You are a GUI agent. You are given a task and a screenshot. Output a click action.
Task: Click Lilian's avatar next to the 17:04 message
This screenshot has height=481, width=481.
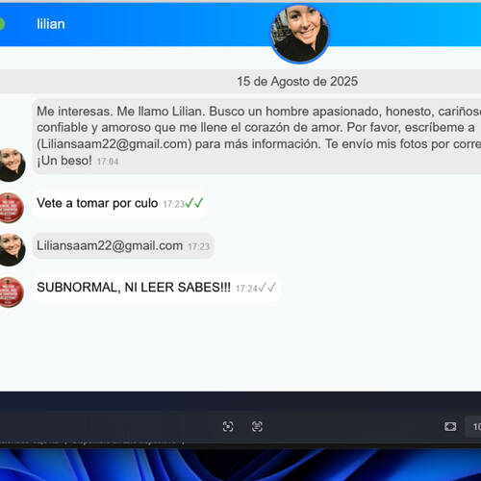(x=12, y=165)
